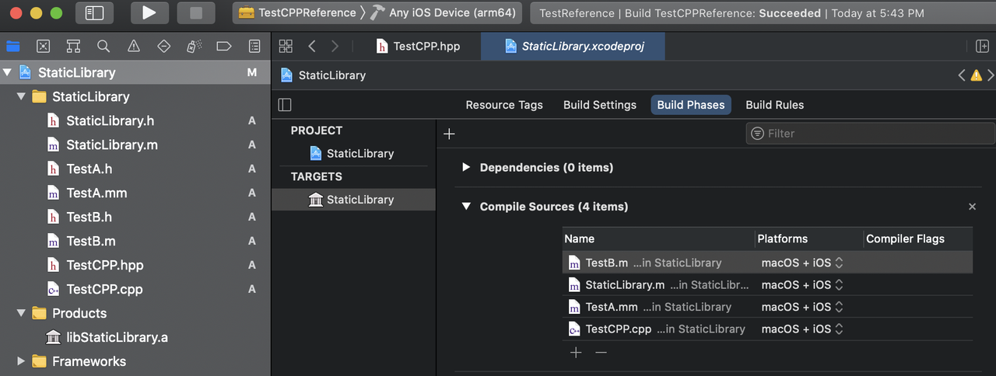The height and width of the screenshot is (376, 996).
Task: Open the Report navigator icon
Action: pyautogui.click(x=254, y=47)
